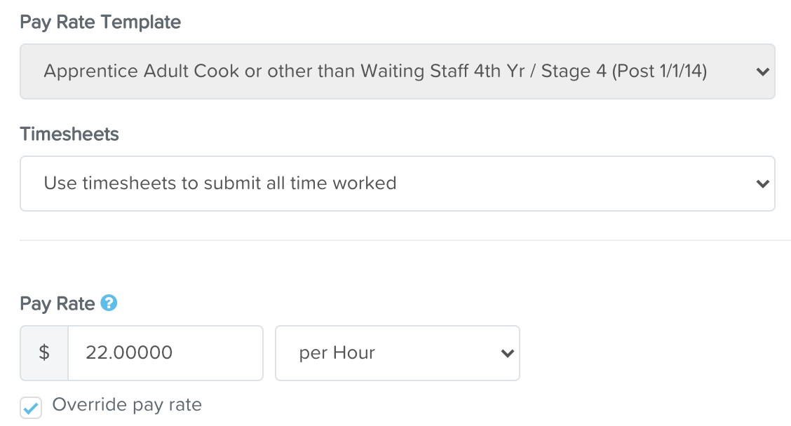Viewport: 791px width, 426px height.
Task: Expand the per Hour rate unit dropdown
Action: 397,353
